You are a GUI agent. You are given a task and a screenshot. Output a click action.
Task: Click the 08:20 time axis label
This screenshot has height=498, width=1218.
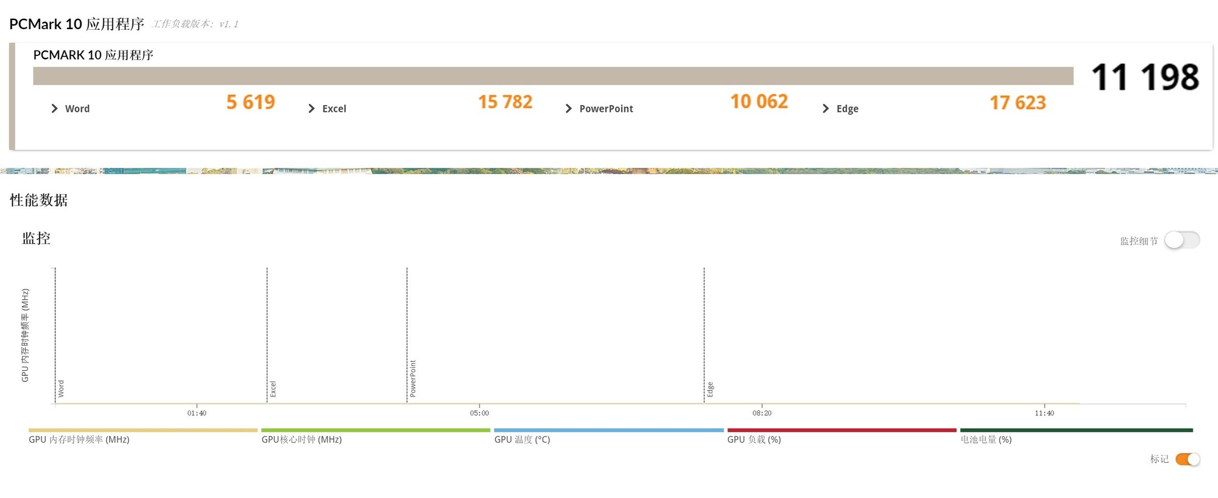pos(762,413)
